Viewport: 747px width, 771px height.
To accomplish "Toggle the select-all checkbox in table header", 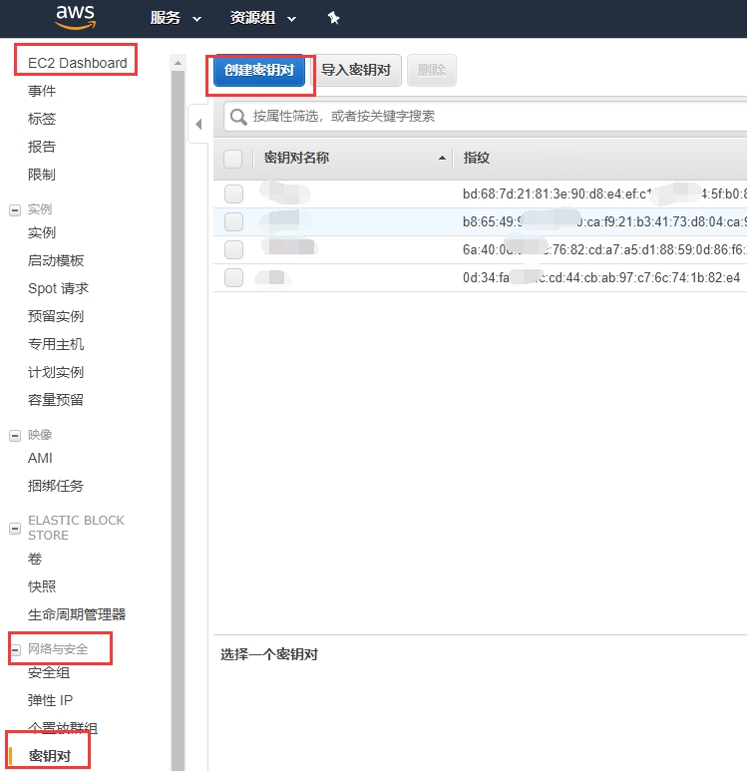I will pos(233,159).
